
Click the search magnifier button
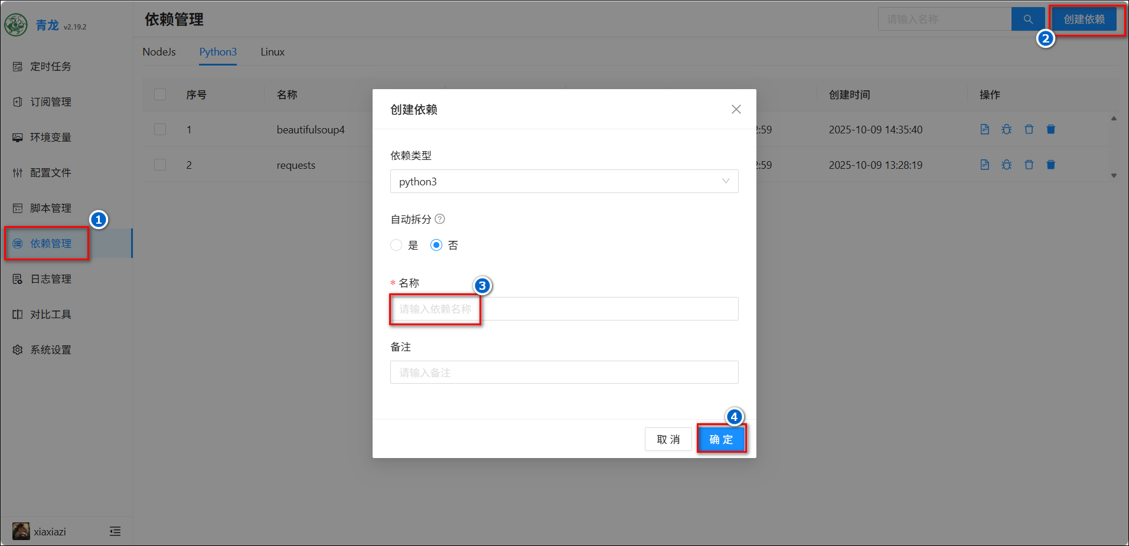[x=1028, y=19]
